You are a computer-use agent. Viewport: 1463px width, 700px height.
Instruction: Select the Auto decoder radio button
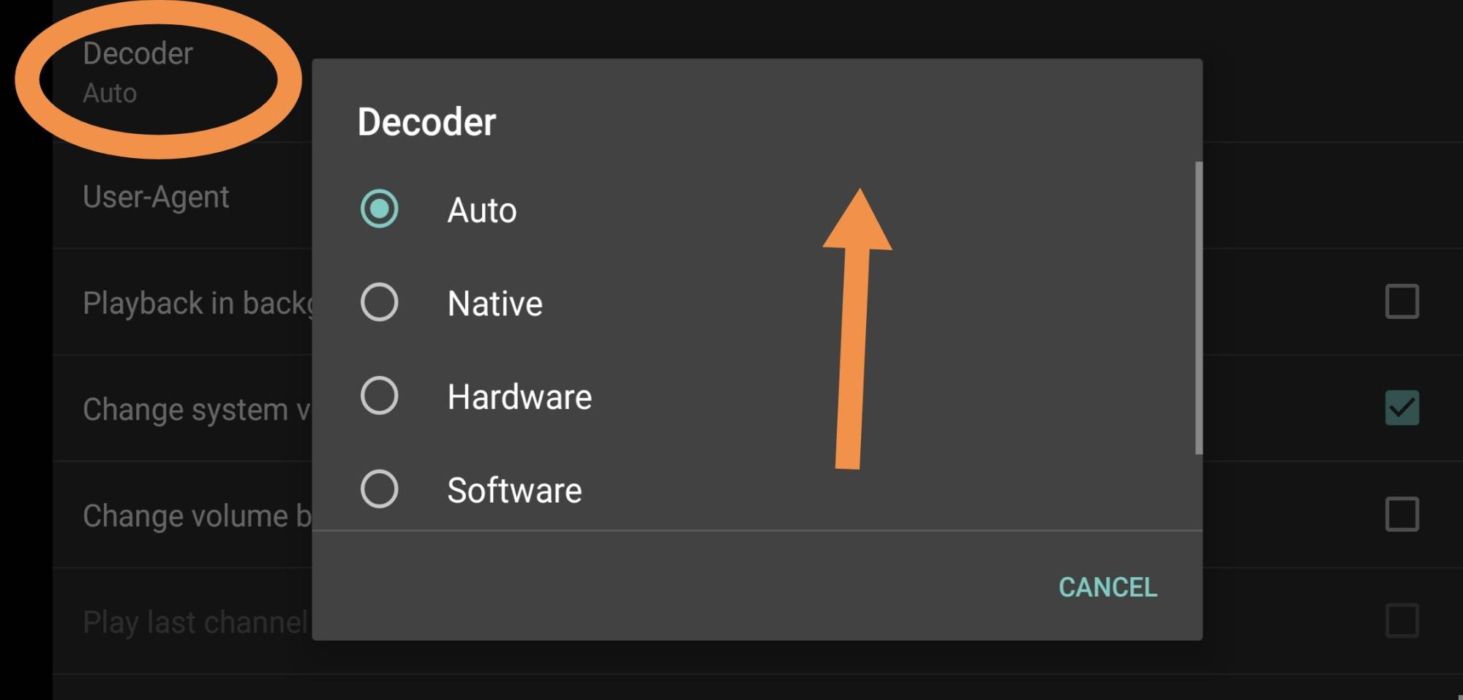379,209
